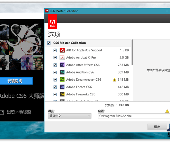The image size is (170, 142).
Task: Click the Dreamweaver CS6 Dw icon
Action: point(62,80)
